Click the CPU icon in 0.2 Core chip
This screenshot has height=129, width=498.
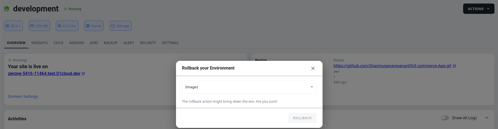point(59,26)
